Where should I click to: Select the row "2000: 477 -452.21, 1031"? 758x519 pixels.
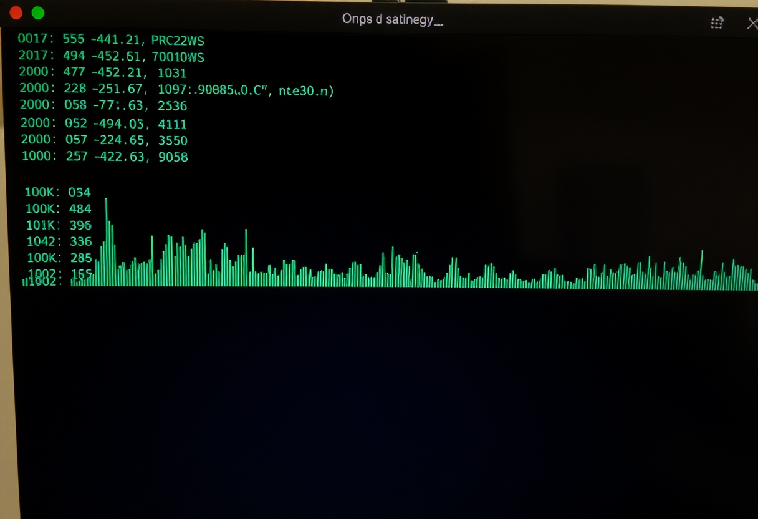pyautogui.click(x=103, y=73)
